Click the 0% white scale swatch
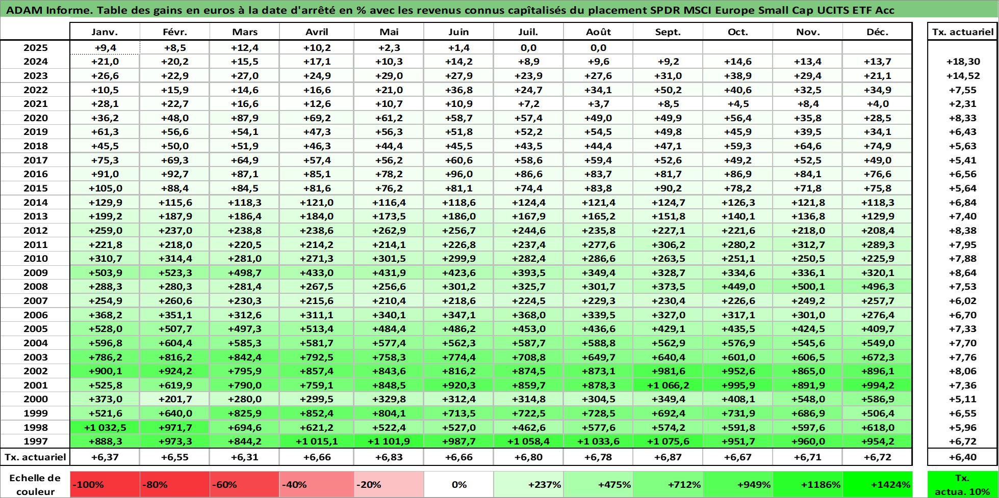 point(458,485)
